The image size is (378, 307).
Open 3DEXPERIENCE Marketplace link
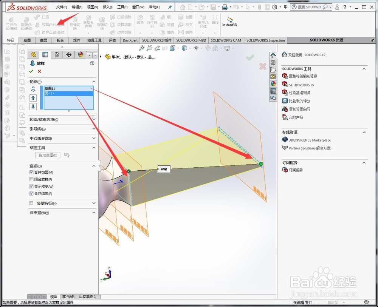coord(310,140)
